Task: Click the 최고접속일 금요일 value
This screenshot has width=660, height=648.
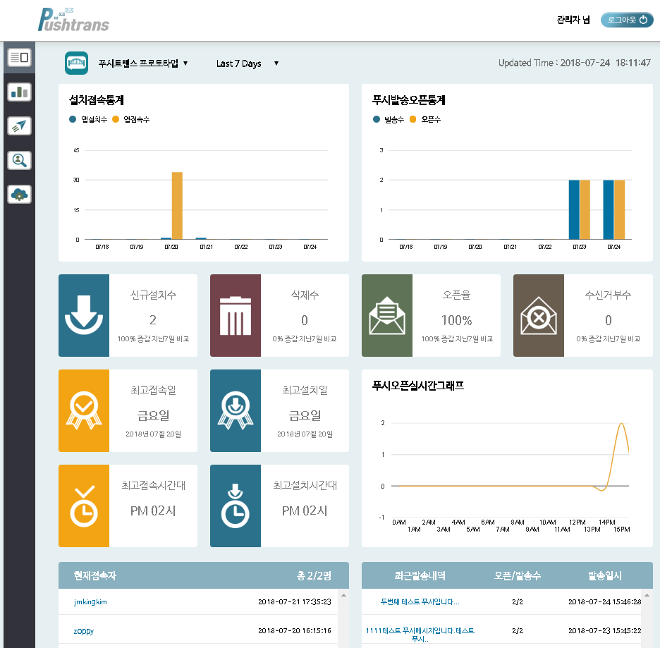Action: click(153, 416)
